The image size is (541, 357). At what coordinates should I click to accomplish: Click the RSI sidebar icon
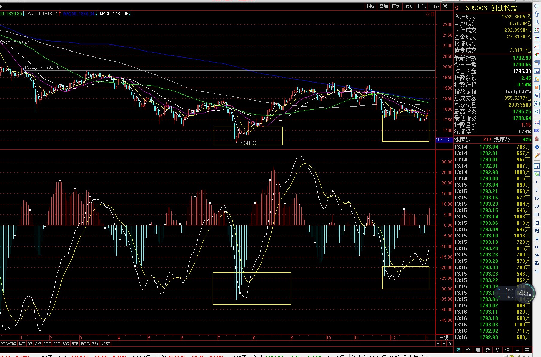point(536,131)
